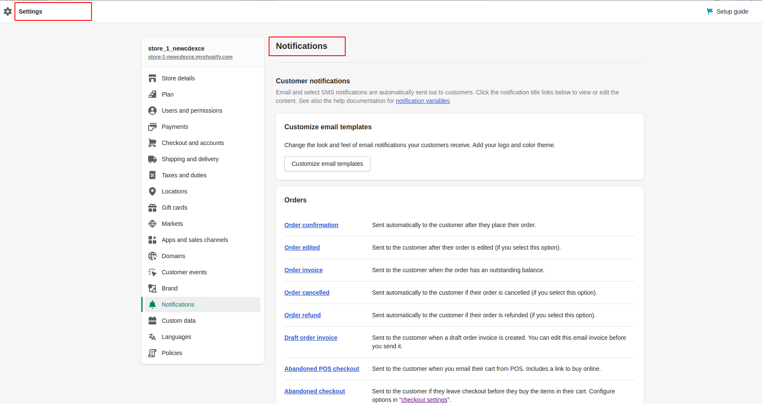This screenshot has width=762, height=404.
Task: Click the Taxes and duties receipt icon
Action: point(152,175)
